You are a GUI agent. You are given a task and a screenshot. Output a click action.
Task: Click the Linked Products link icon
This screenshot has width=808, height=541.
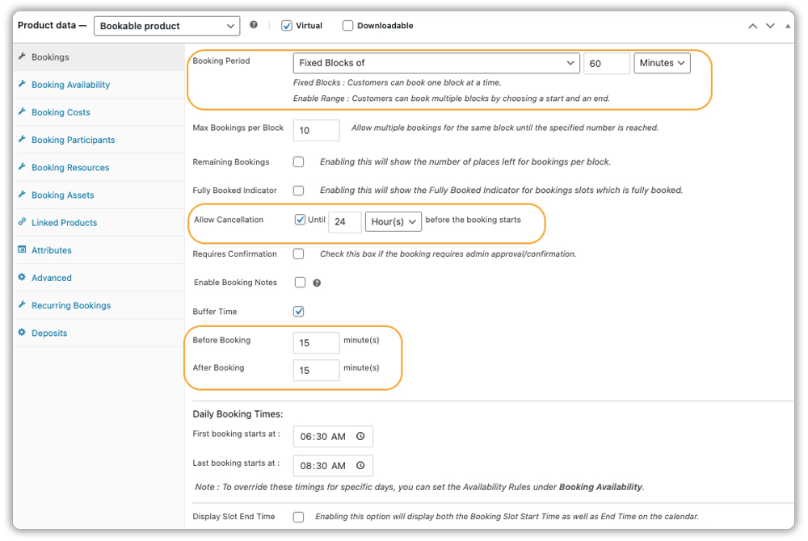coord(24,222)
